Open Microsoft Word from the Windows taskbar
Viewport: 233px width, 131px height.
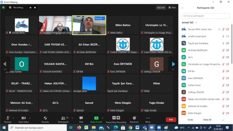(x=137, y=128)
